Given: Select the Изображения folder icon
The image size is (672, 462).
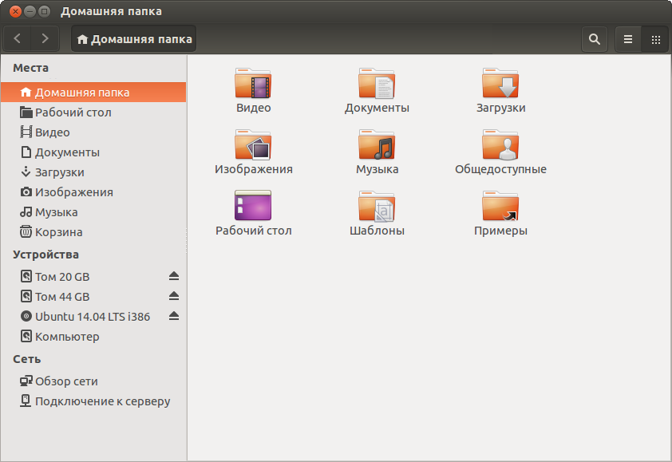Looking at the screenshot, I should (x=253, y=144).
